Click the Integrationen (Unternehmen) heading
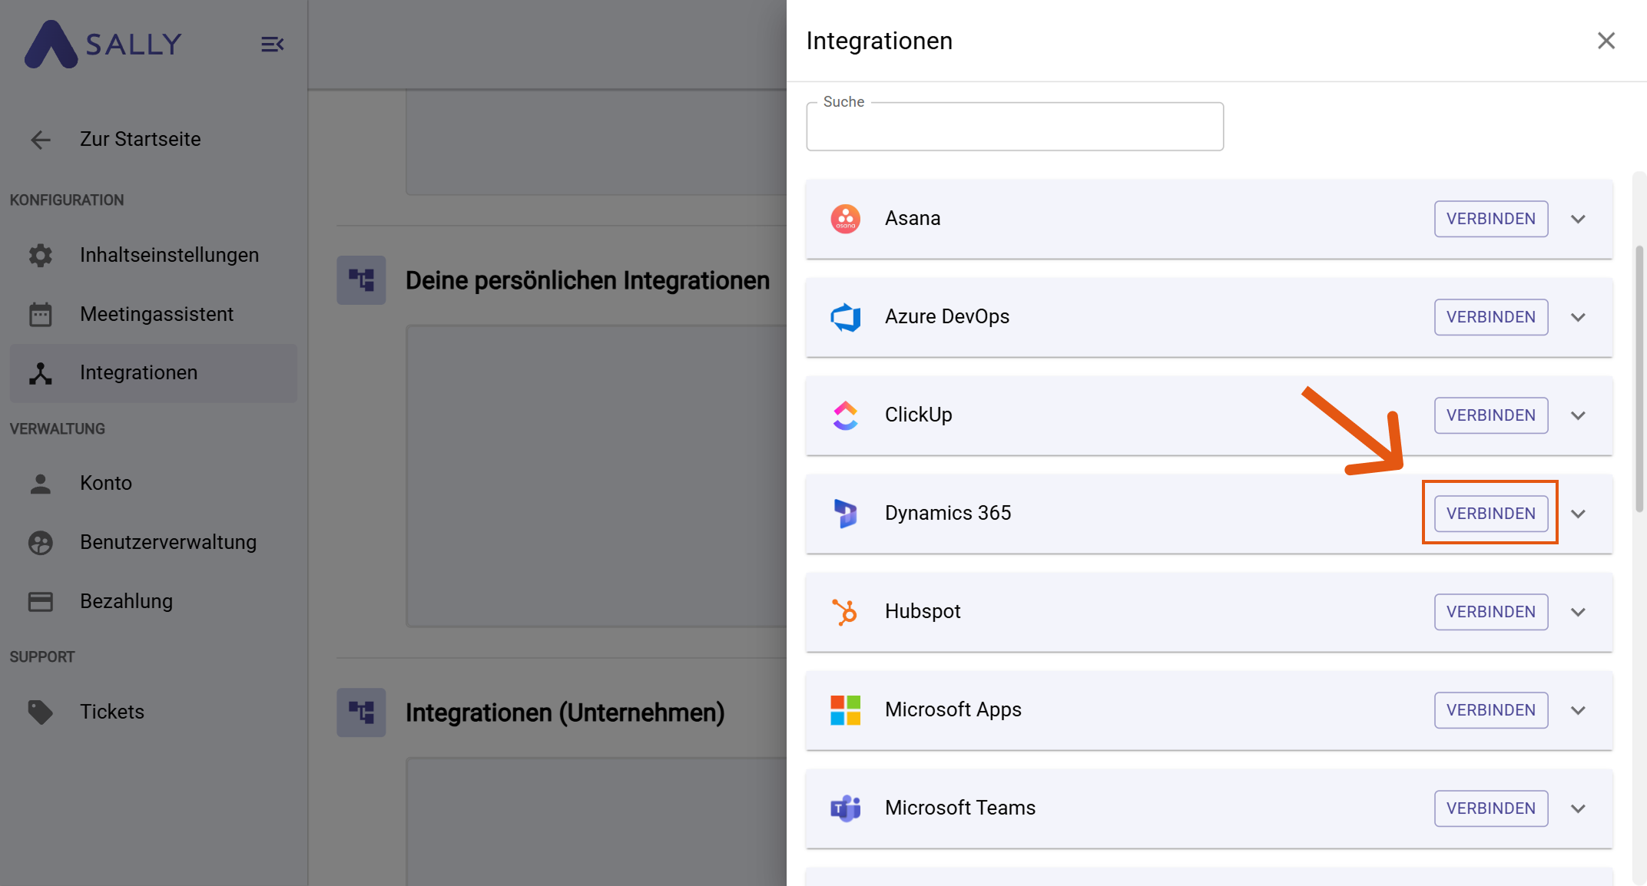Viewport: 1647px width, 886px height. 565,712
